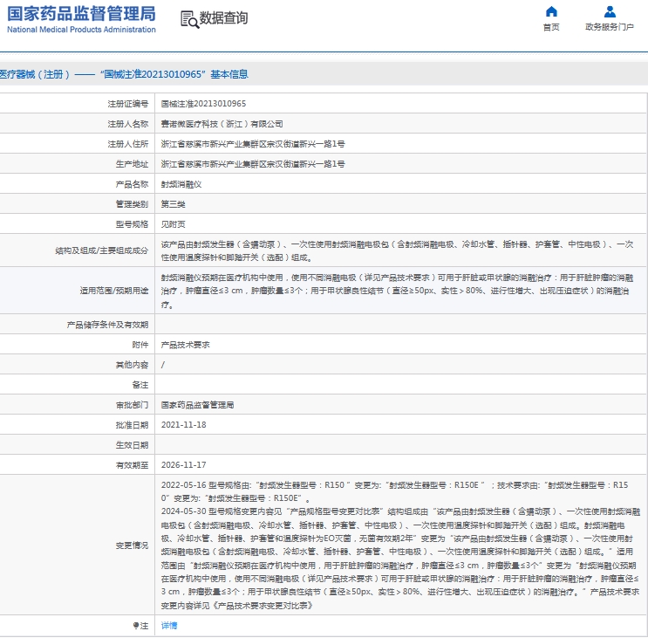Open the 详情 link in 注 row
Viewport: 648px width, 638px height.
point(169,625)
